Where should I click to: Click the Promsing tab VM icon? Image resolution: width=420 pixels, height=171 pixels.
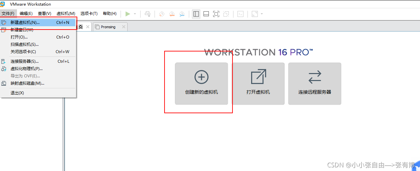(97, 27)
